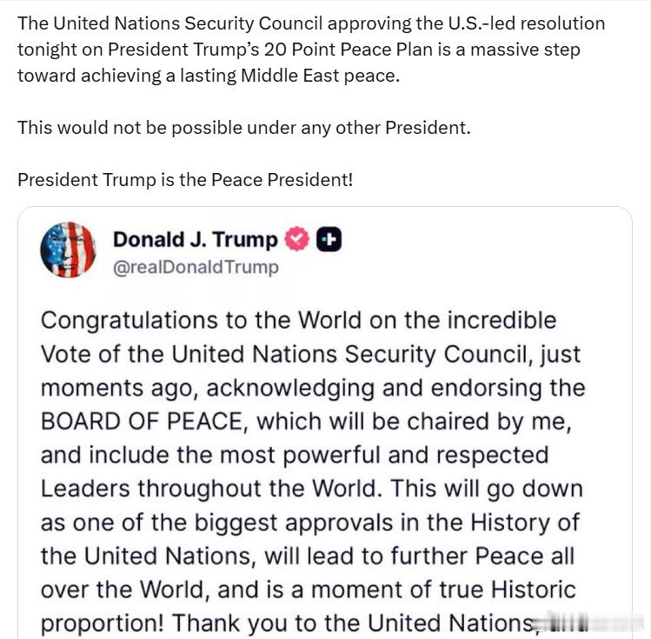Click "U.S.-led resolution" in the top paragraph

[x=526, y=23]
